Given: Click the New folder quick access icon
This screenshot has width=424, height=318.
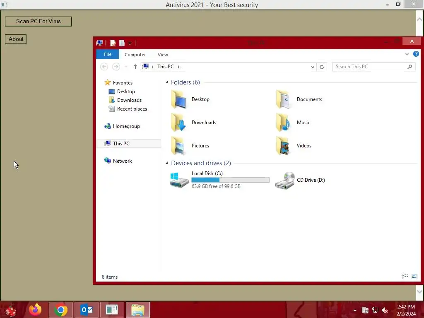Looking at the screenshot, I should pos(122,43).
